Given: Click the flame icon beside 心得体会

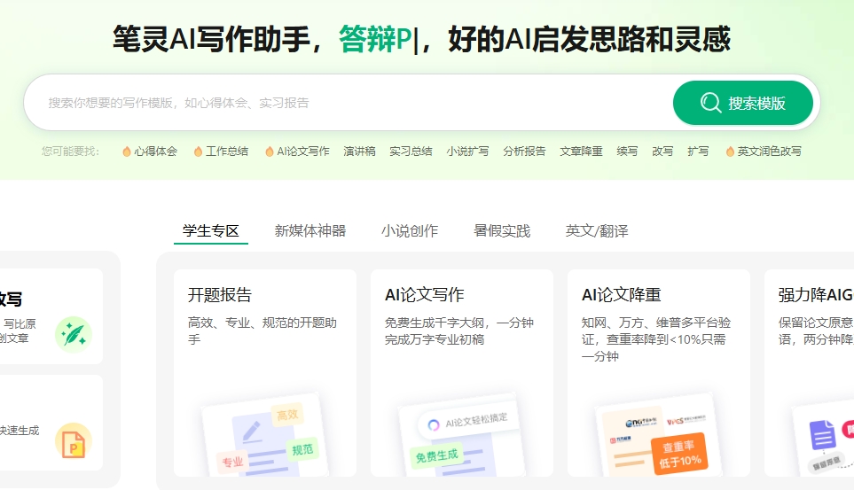Looking at the screenshot, I should coord(127,152).
